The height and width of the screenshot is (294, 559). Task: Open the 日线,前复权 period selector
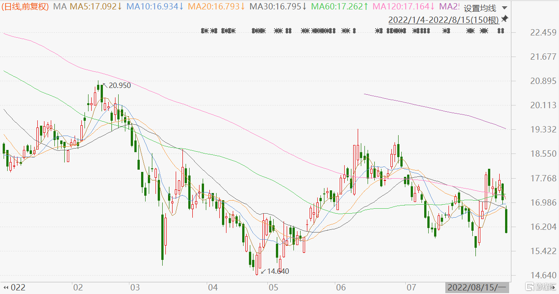pyautogui.click(x=25, y=7)
